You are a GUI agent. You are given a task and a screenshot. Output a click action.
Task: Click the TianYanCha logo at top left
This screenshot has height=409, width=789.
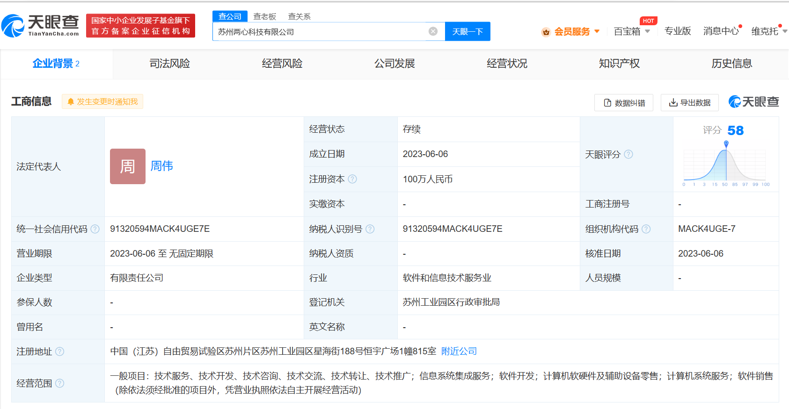click(x=40, y=25)
